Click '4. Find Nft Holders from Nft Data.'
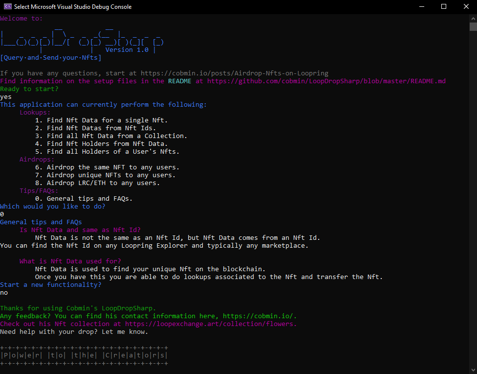Screen dimensions: 477x374 click(x=101, y=144)
